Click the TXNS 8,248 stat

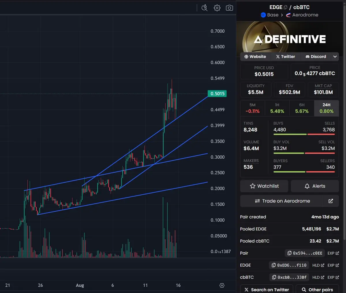pyautogui.click(x=250, y=127)
